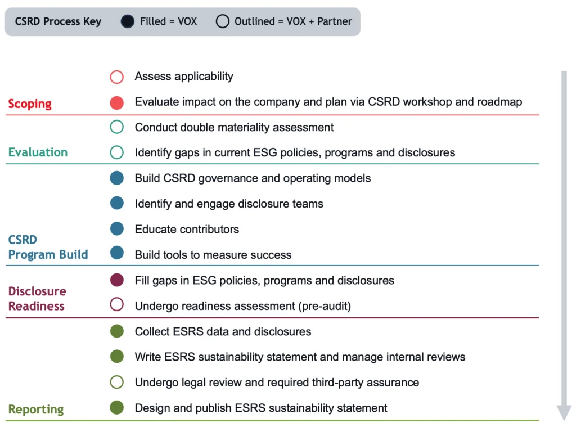Collapse the Reporting section heading
576x427 pixels.
35,409
